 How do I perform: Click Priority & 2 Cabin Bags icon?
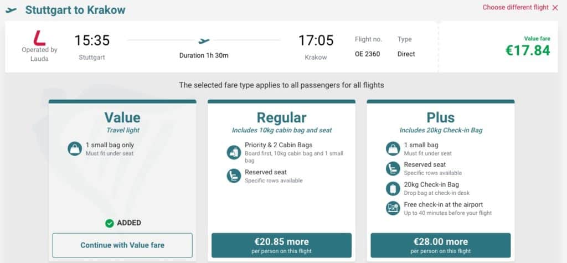234,152
